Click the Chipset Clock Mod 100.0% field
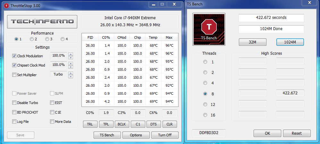The image size is (320, 144). point(59,65)
